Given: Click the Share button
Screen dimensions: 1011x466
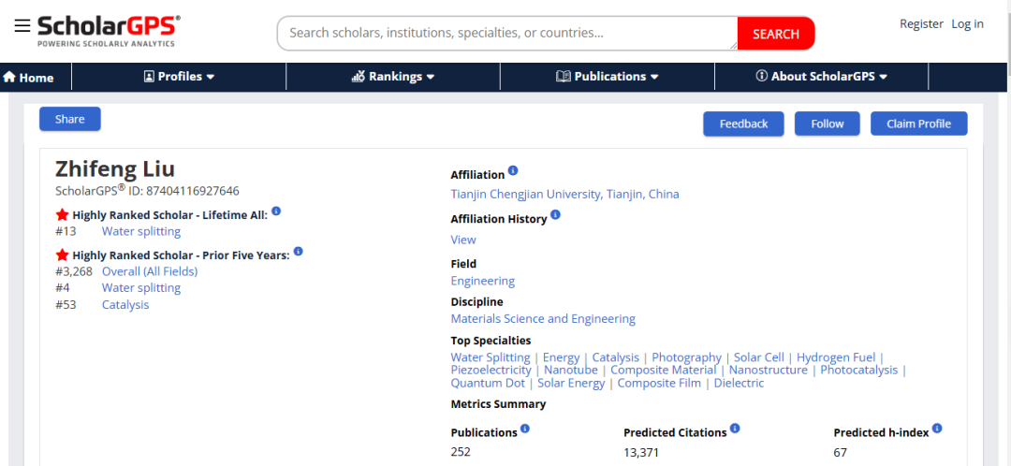Looking at the screenshot, I should (69, 119).
